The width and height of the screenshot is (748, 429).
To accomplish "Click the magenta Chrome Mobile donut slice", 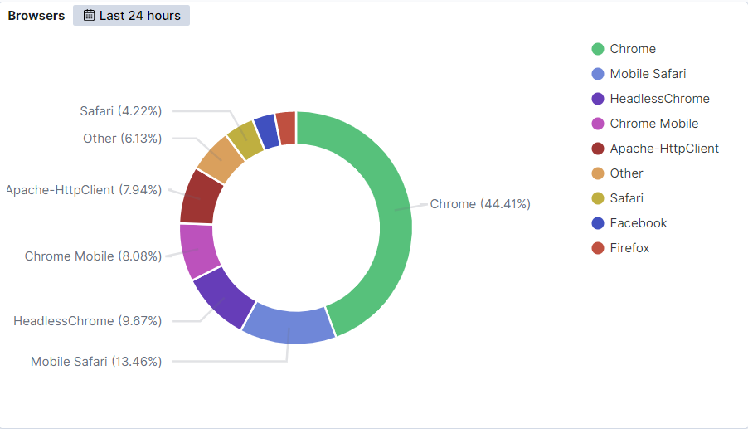I will 197,249.
